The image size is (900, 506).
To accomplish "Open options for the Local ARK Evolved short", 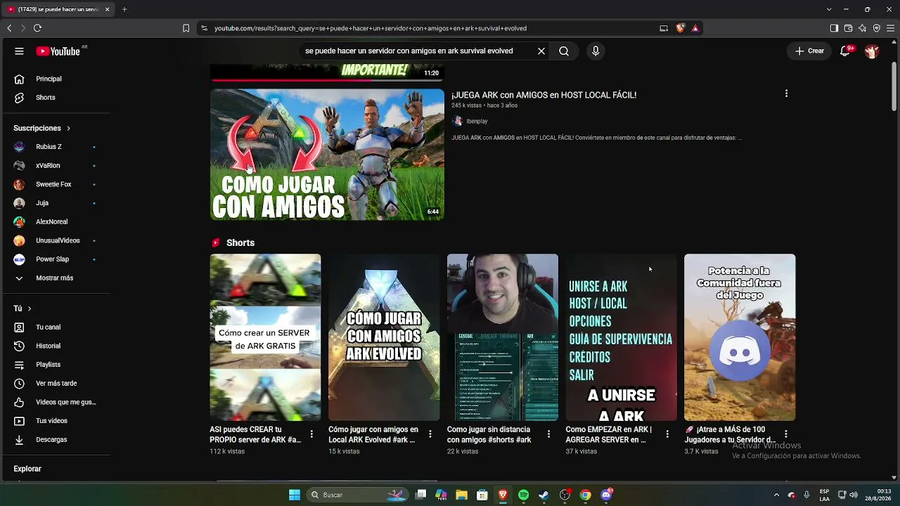I will 430,434.
